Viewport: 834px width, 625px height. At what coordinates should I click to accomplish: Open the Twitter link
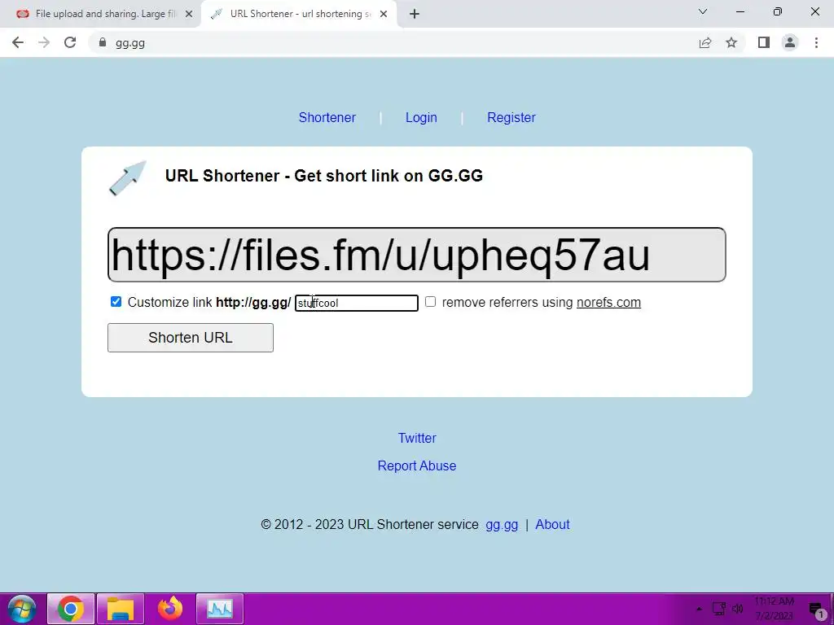point(417,438)
